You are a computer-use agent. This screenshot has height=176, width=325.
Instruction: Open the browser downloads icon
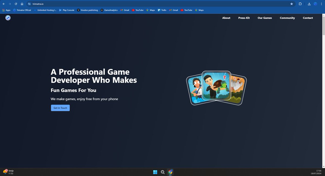pyautogui.click(x=309, y=4)
